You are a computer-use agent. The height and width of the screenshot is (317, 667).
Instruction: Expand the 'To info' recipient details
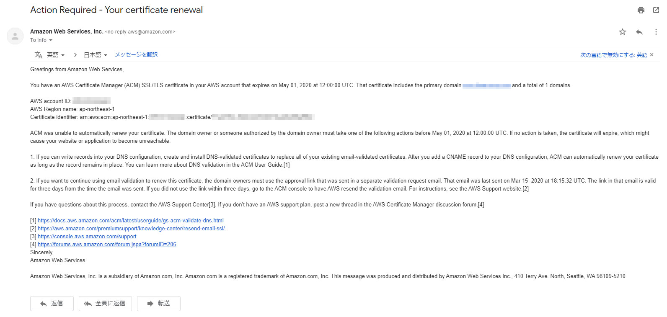click(x=51, y=40)
